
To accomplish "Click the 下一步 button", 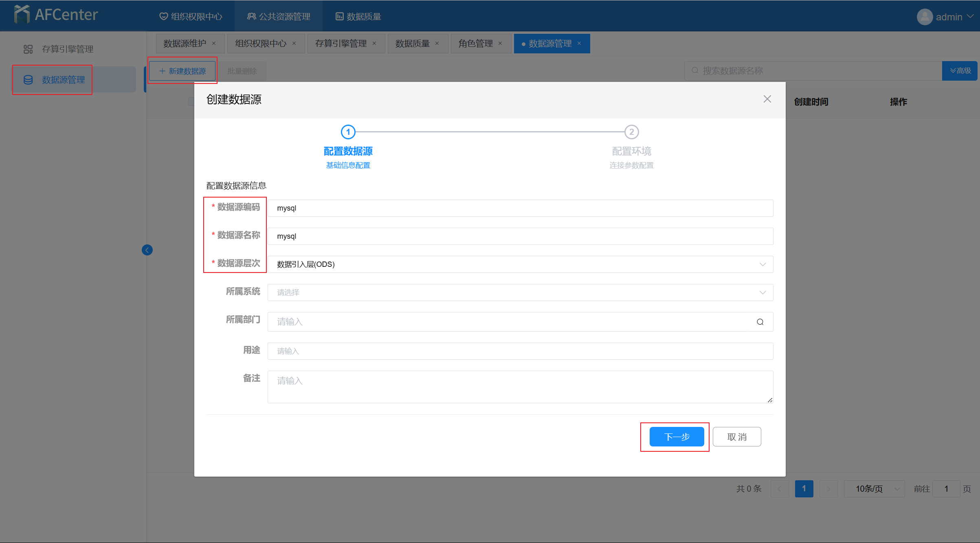I will coord(677,437).
